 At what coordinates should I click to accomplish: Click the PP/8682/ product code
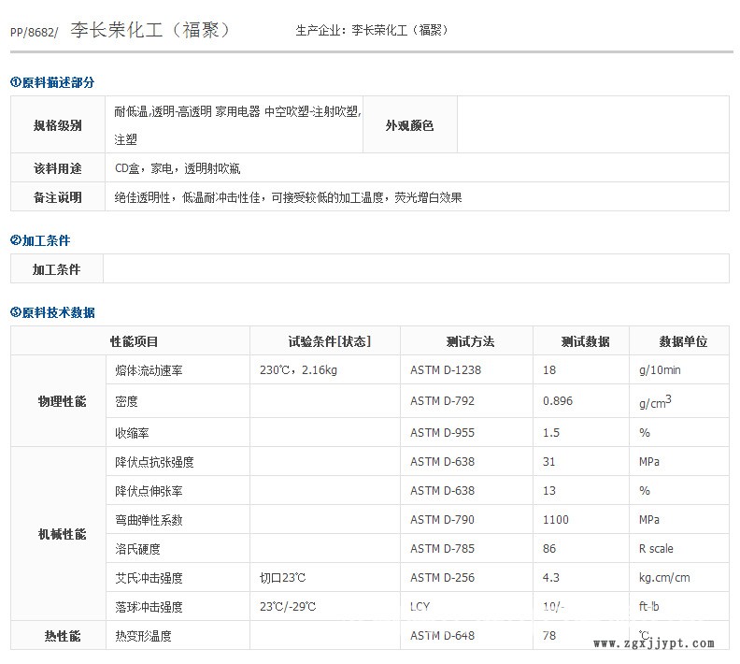(x=34, y=32)
